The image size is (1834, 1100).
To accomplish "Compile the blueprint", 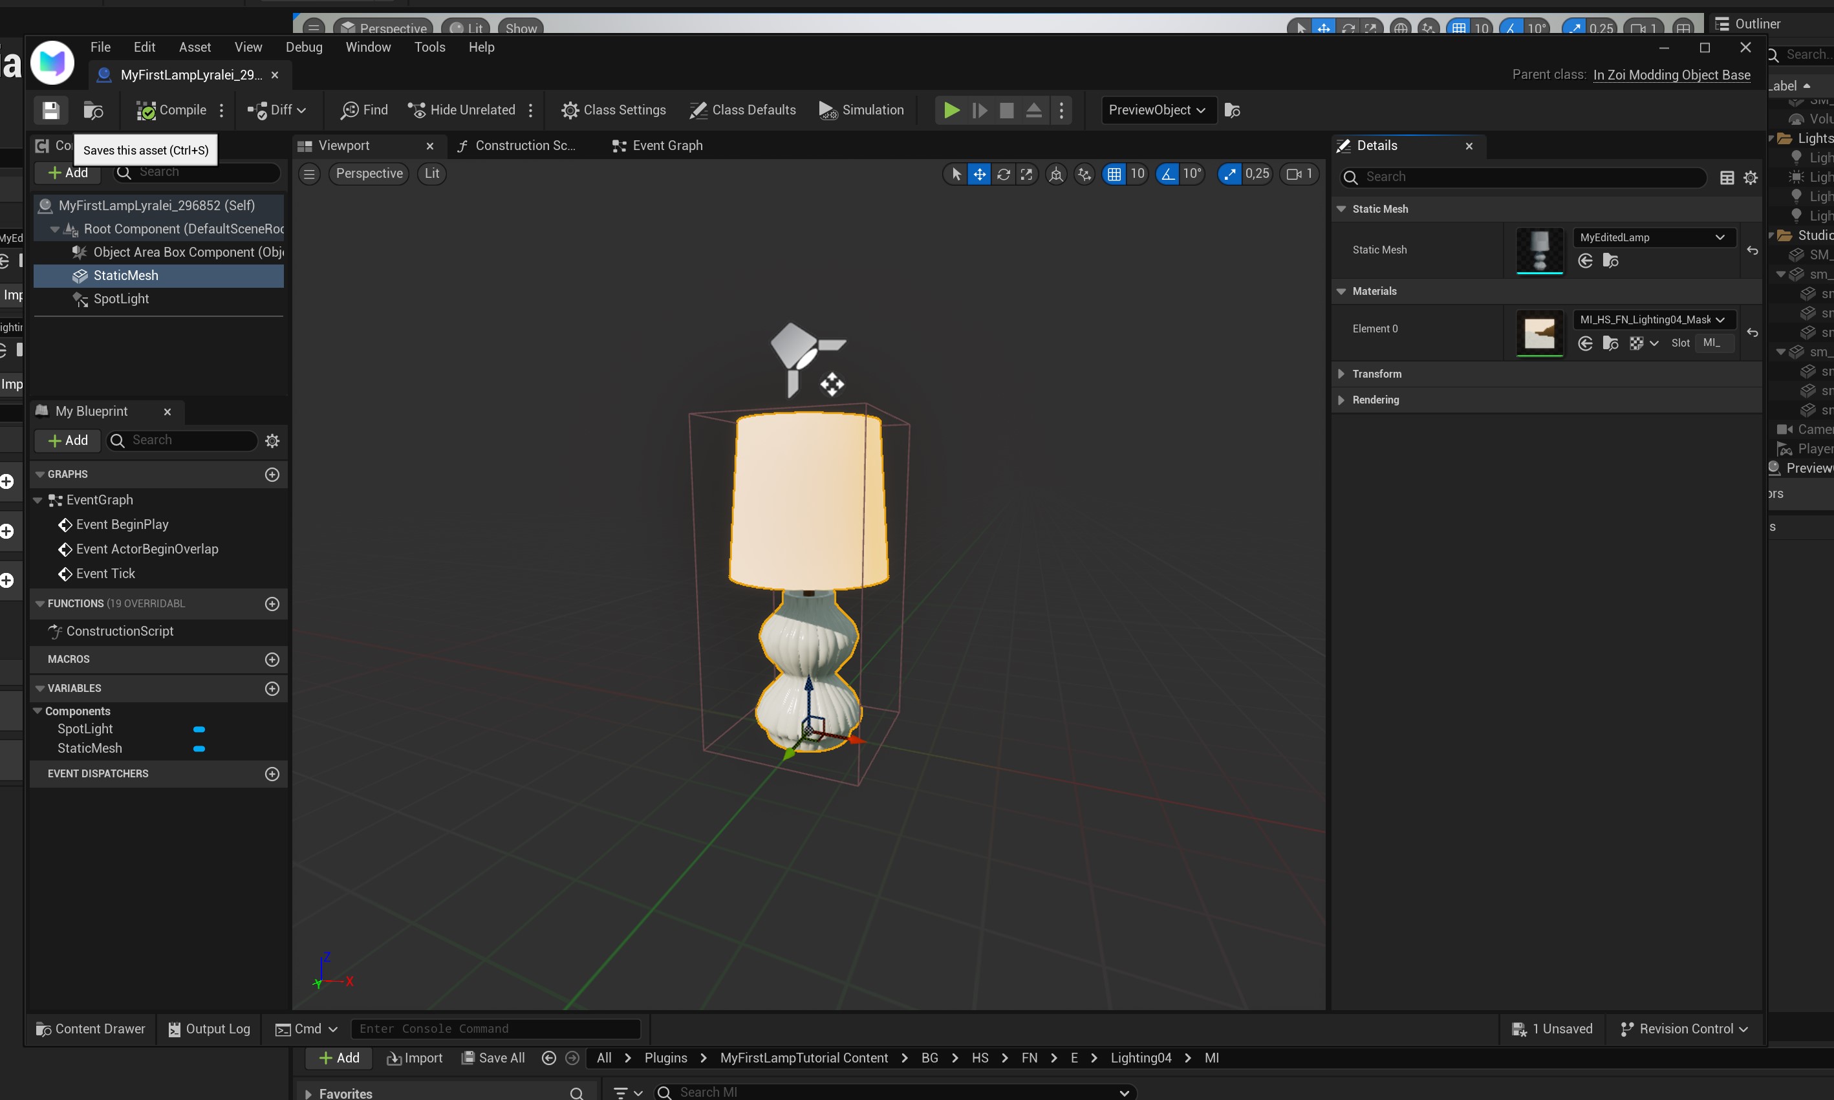I will pos(172,111).
